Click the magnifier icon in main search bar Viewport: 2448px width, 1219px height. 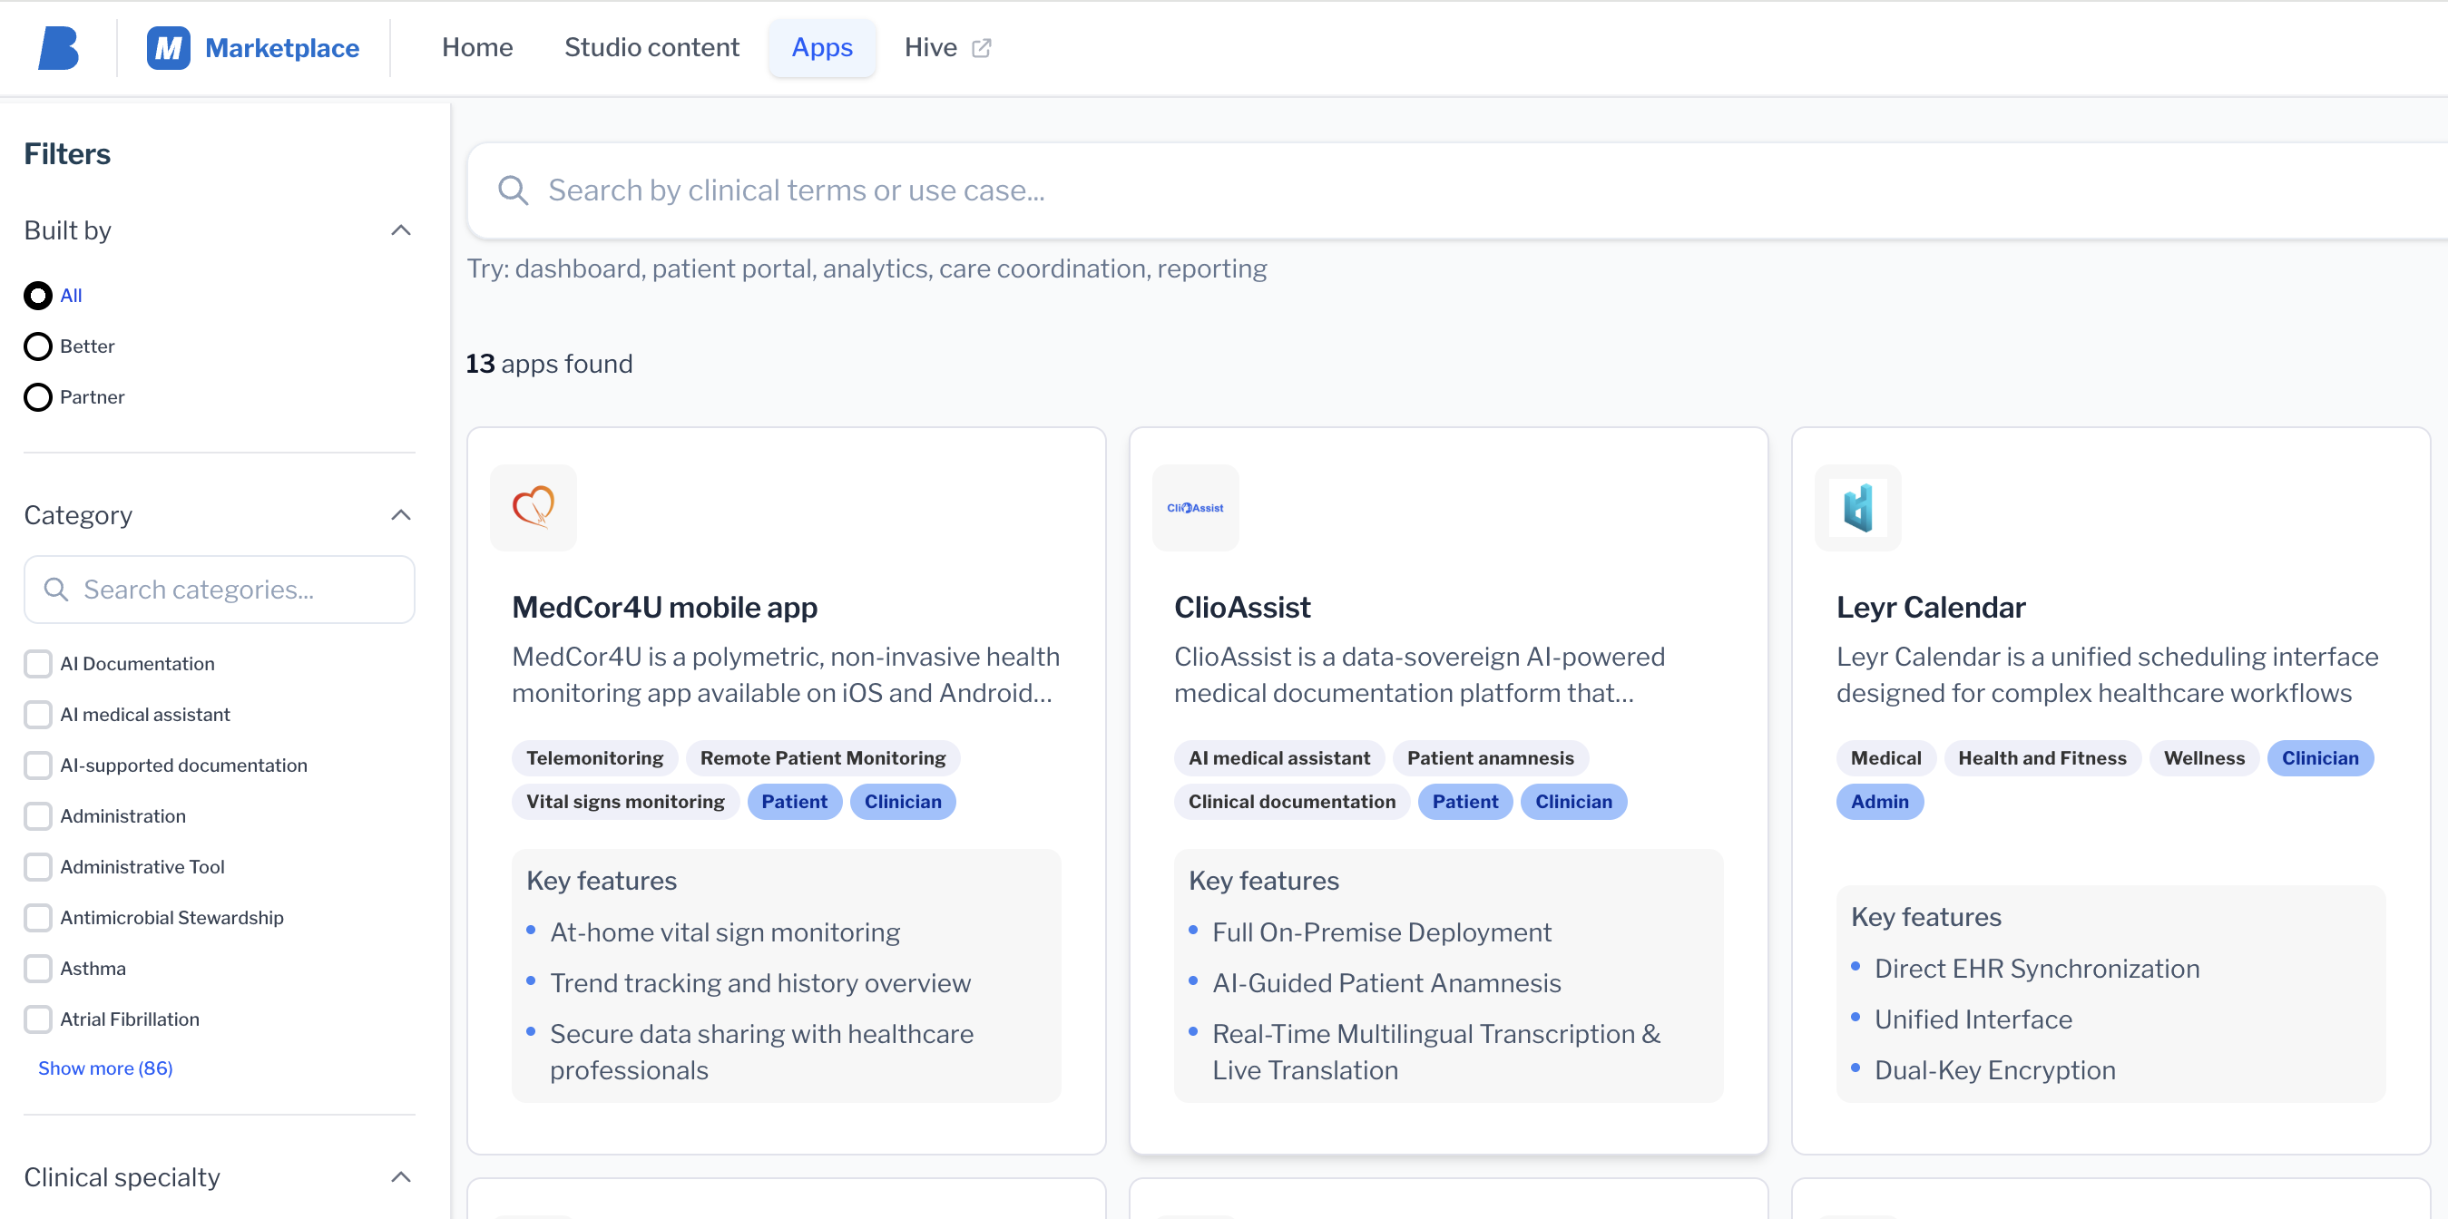(514, 190)
